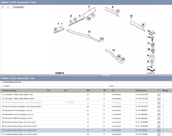Viewport: 172px width, 136px height.
Task: Add 07 Holzleiste Tür hinten links
Action: click(x=159, y=131)
